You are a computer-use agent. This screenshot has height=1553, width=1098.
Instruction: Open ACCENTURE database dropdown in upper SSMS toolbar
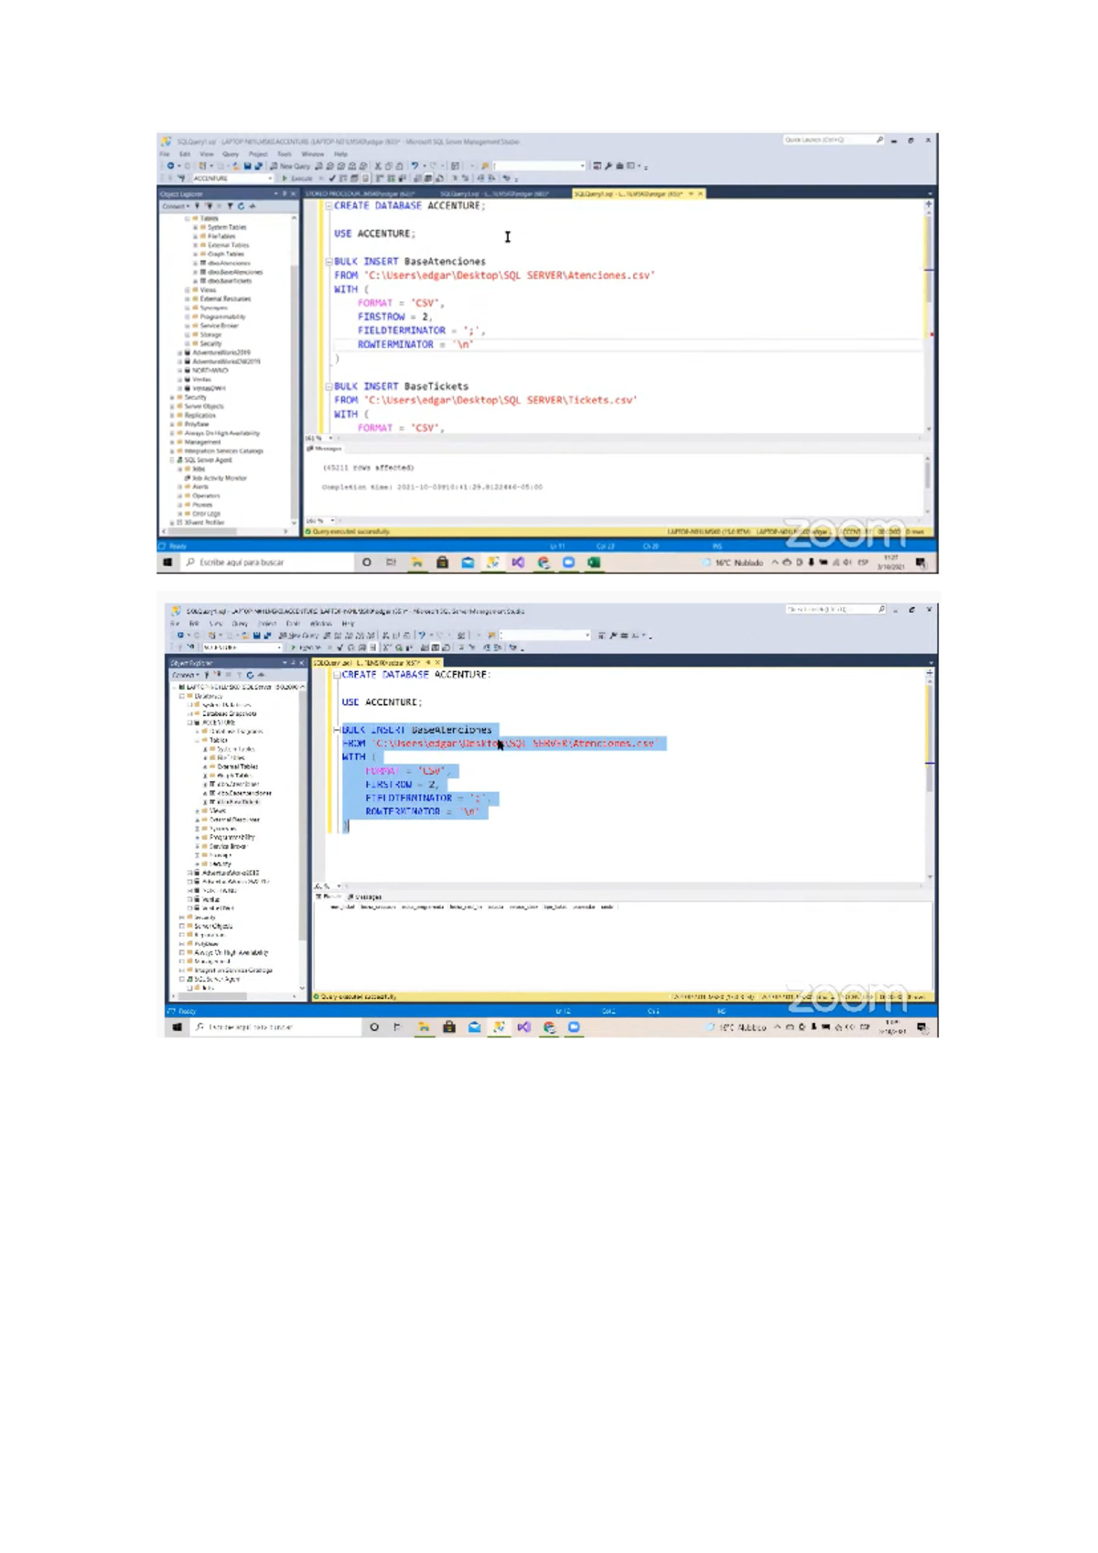[232, 179]
